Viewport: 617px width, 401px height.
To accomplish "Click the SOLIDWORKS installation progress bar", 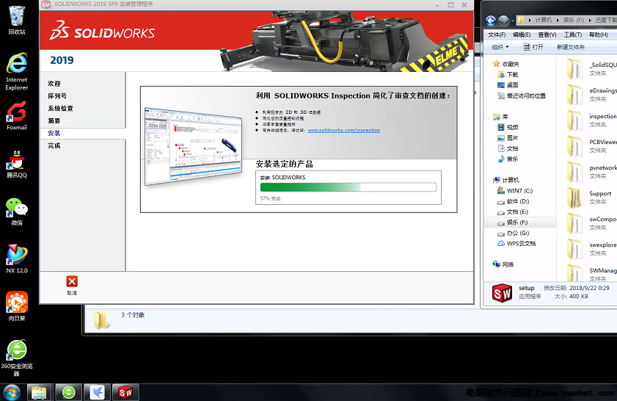I will 348,187.
